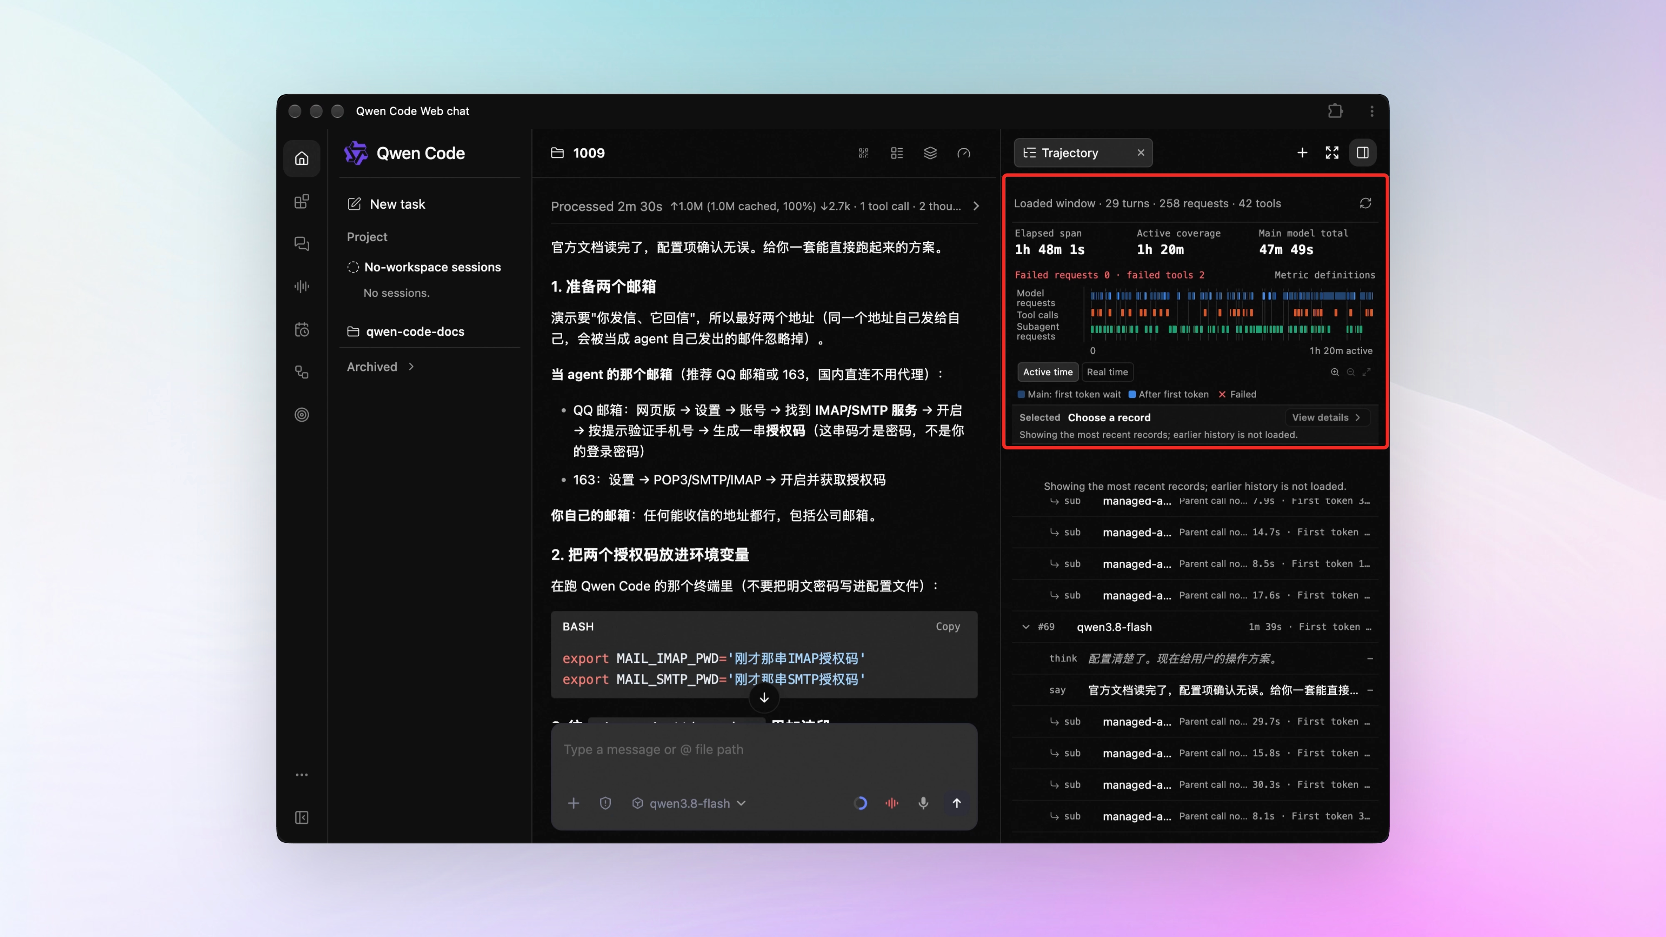
Task: Open the extensions puzzle icon in title bar
Action: (1335, 111)
